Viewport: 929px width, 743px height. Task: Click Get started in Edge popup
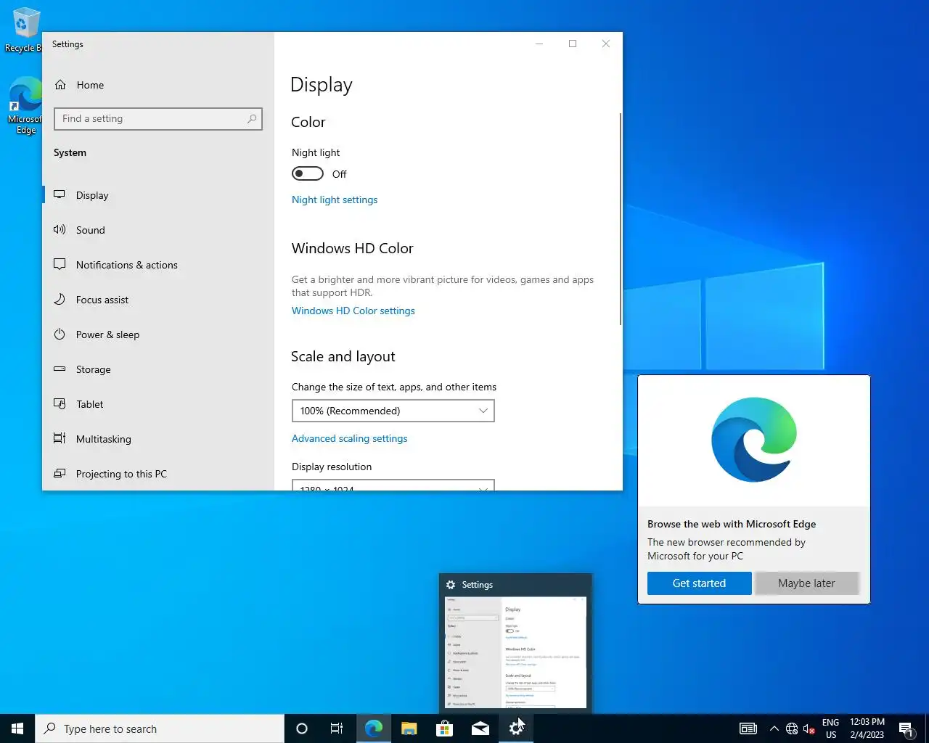tap(699, 583)
